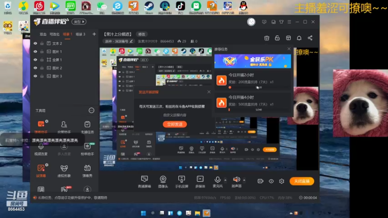Switch to the 场景 3 tab
Viewport: 388px width, 218px height.
(80, 34)
